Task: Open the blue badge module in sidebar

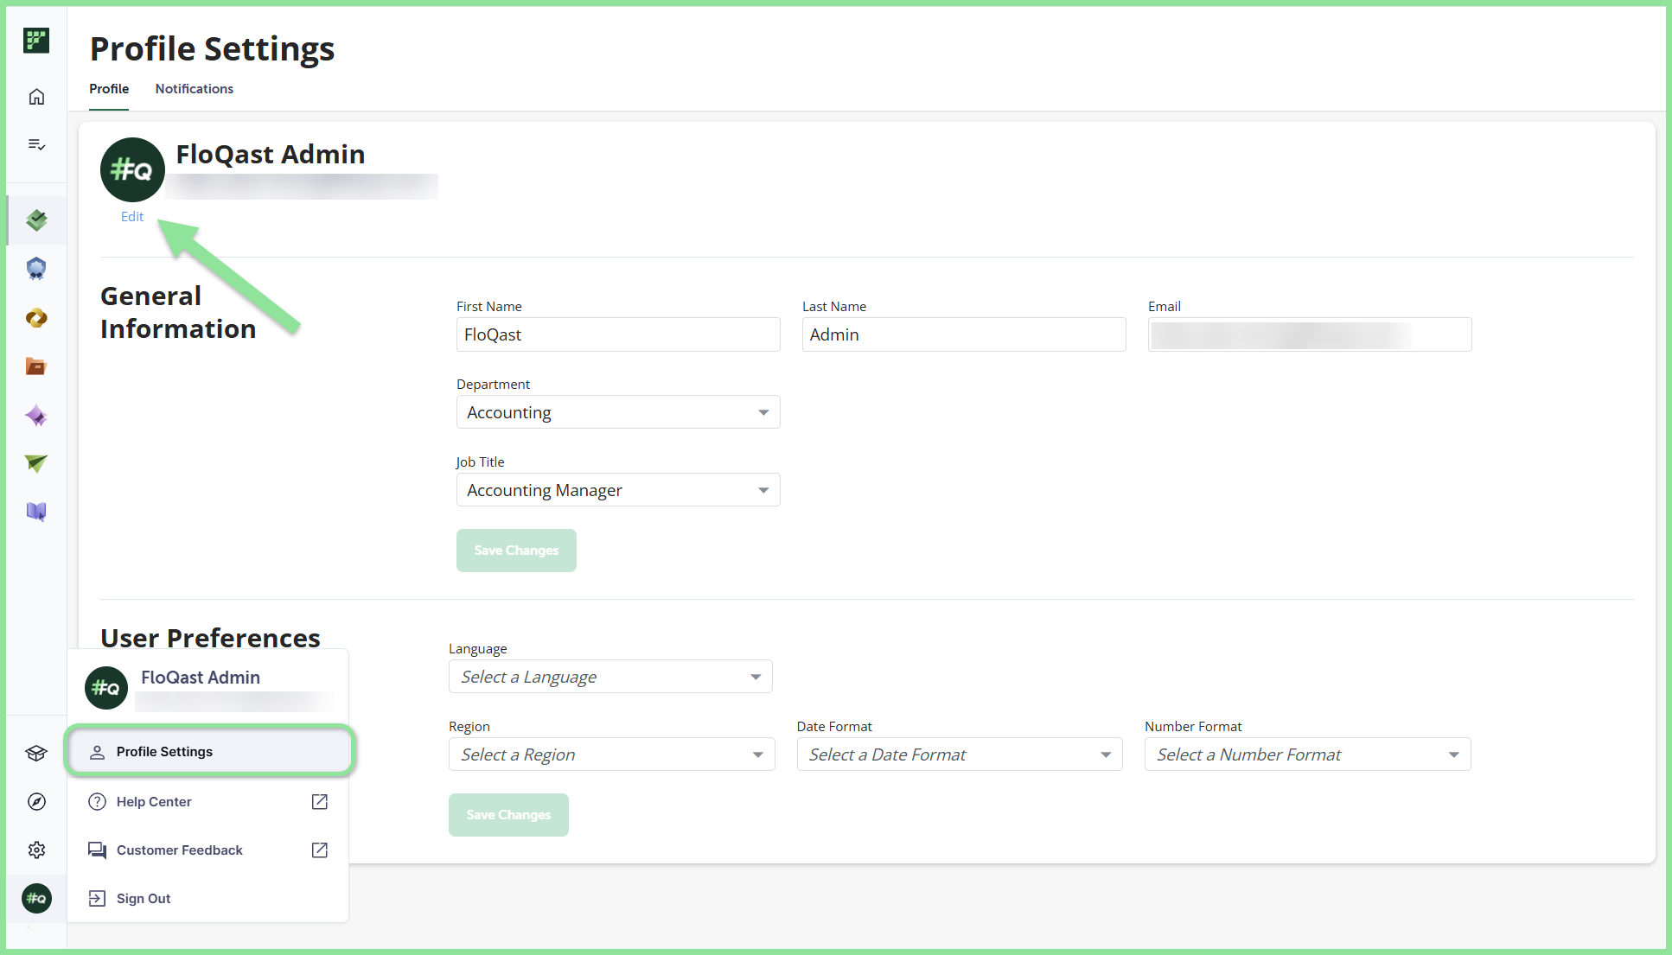Action: pyautogui.click(x=36, y=269)
